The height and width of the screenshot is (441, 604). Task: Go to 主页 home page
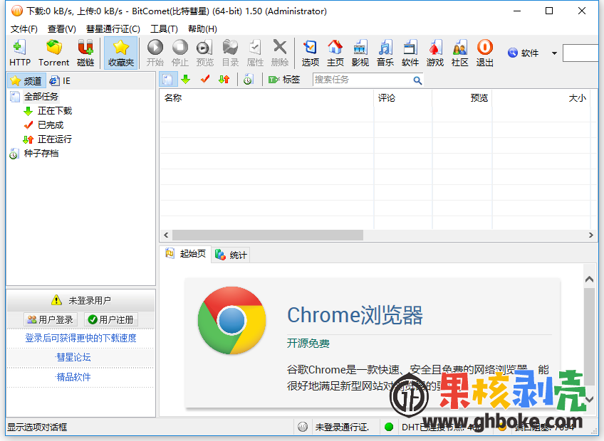click(335, 53)
